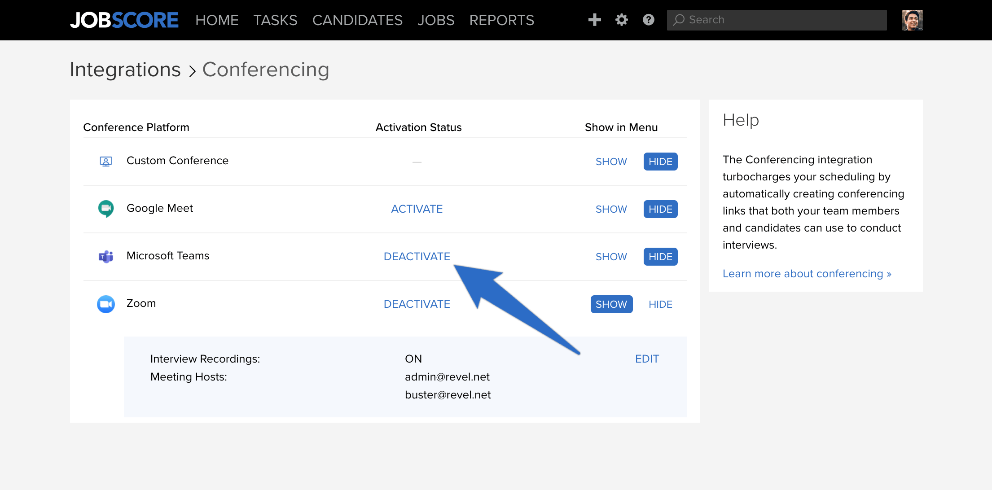
Task: Select SHOW for Zoom
Action: tap(611, 304)
